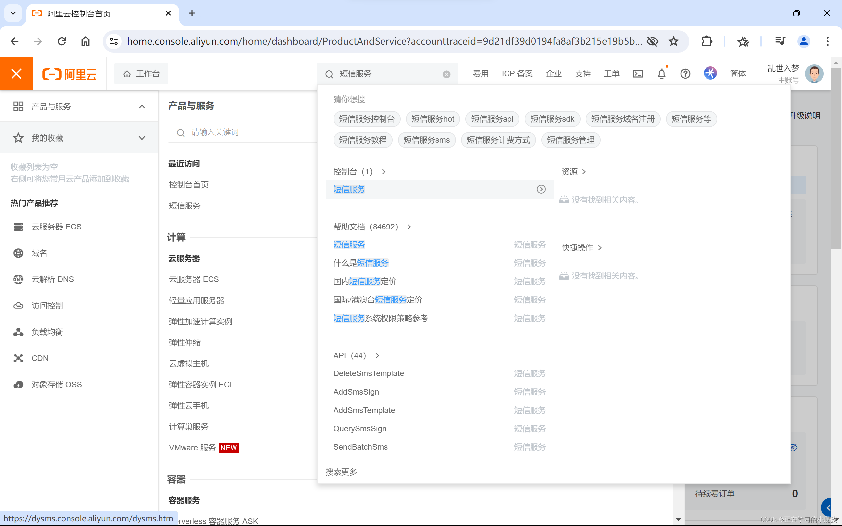
Task: Click the user avatar for 乱世入梦
Action: click(x=814, y=73)
